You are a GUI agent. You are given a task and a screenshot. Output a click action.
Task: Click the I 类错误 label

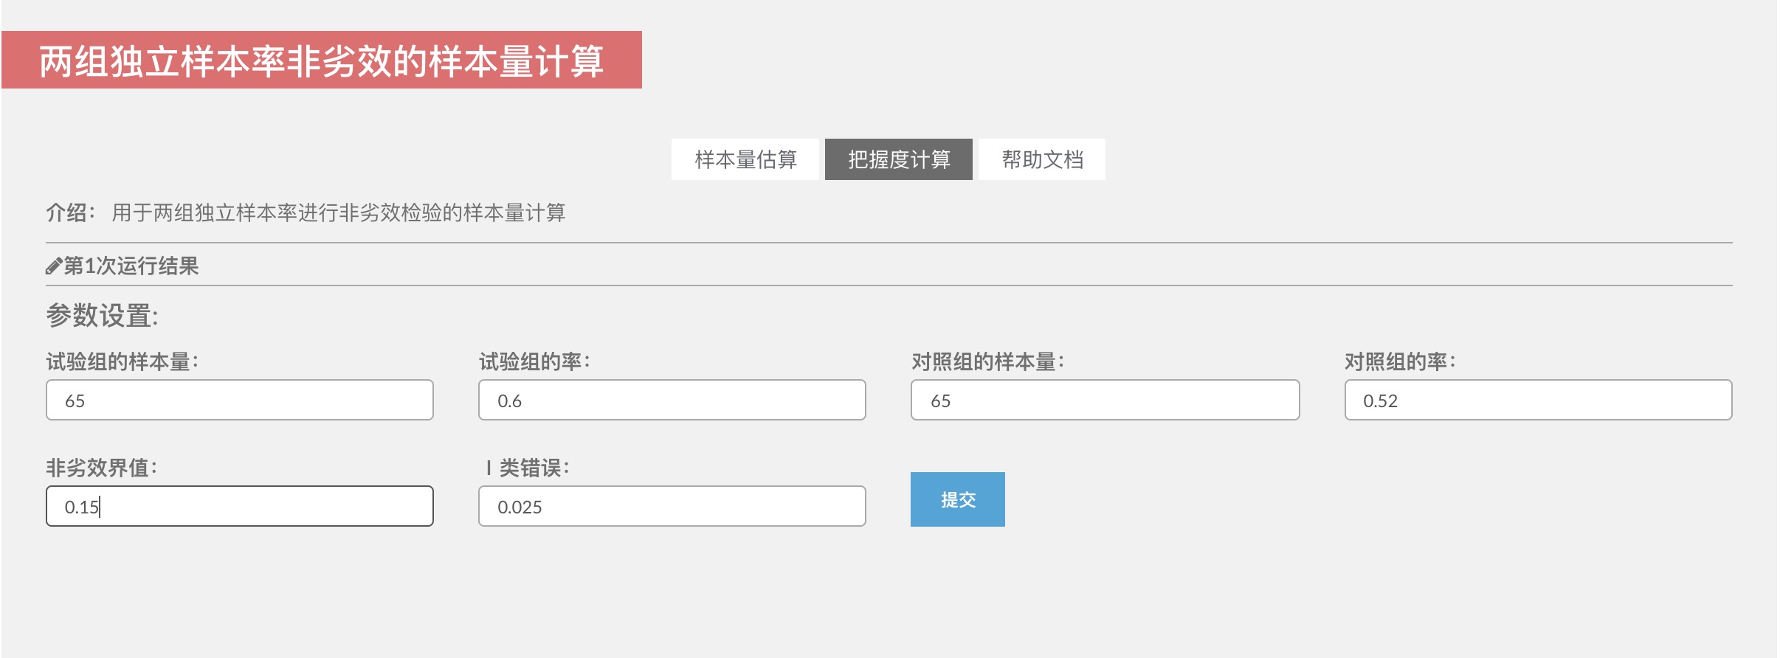tap(528, 468)
